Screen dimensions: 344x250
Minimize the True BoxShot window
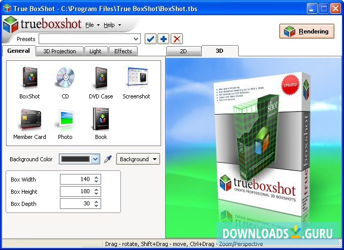coord(312,9)
